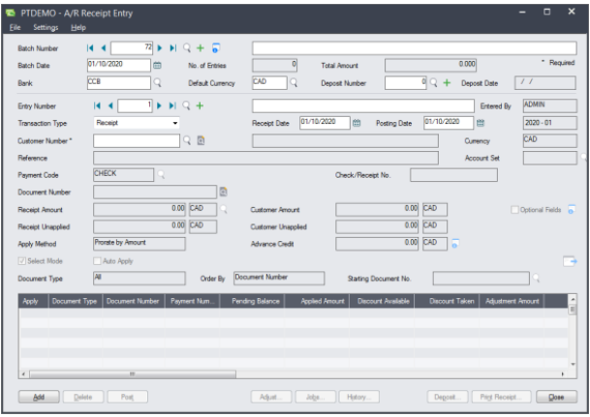Click the Pending Balance column header
Screen dimensions: 590x417
253,301
